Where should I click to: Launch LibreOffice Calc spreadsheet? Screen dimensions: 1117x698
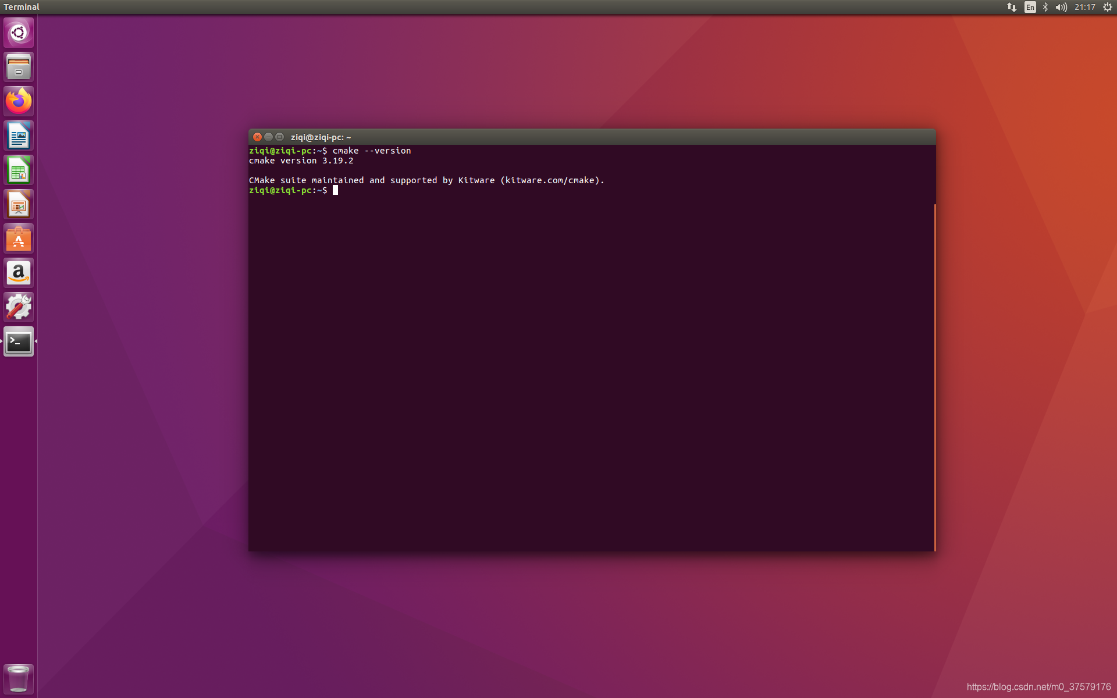coord(19,170)
